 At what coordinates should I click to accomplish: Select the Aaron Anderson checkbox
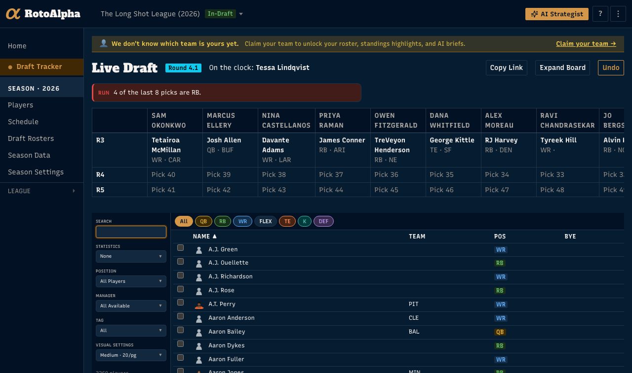click(x=181, y=316)
